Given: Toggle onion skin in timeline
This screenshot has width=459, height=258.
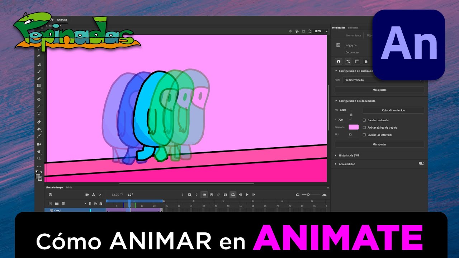Looking at the screenshot, I should (204, 195).
